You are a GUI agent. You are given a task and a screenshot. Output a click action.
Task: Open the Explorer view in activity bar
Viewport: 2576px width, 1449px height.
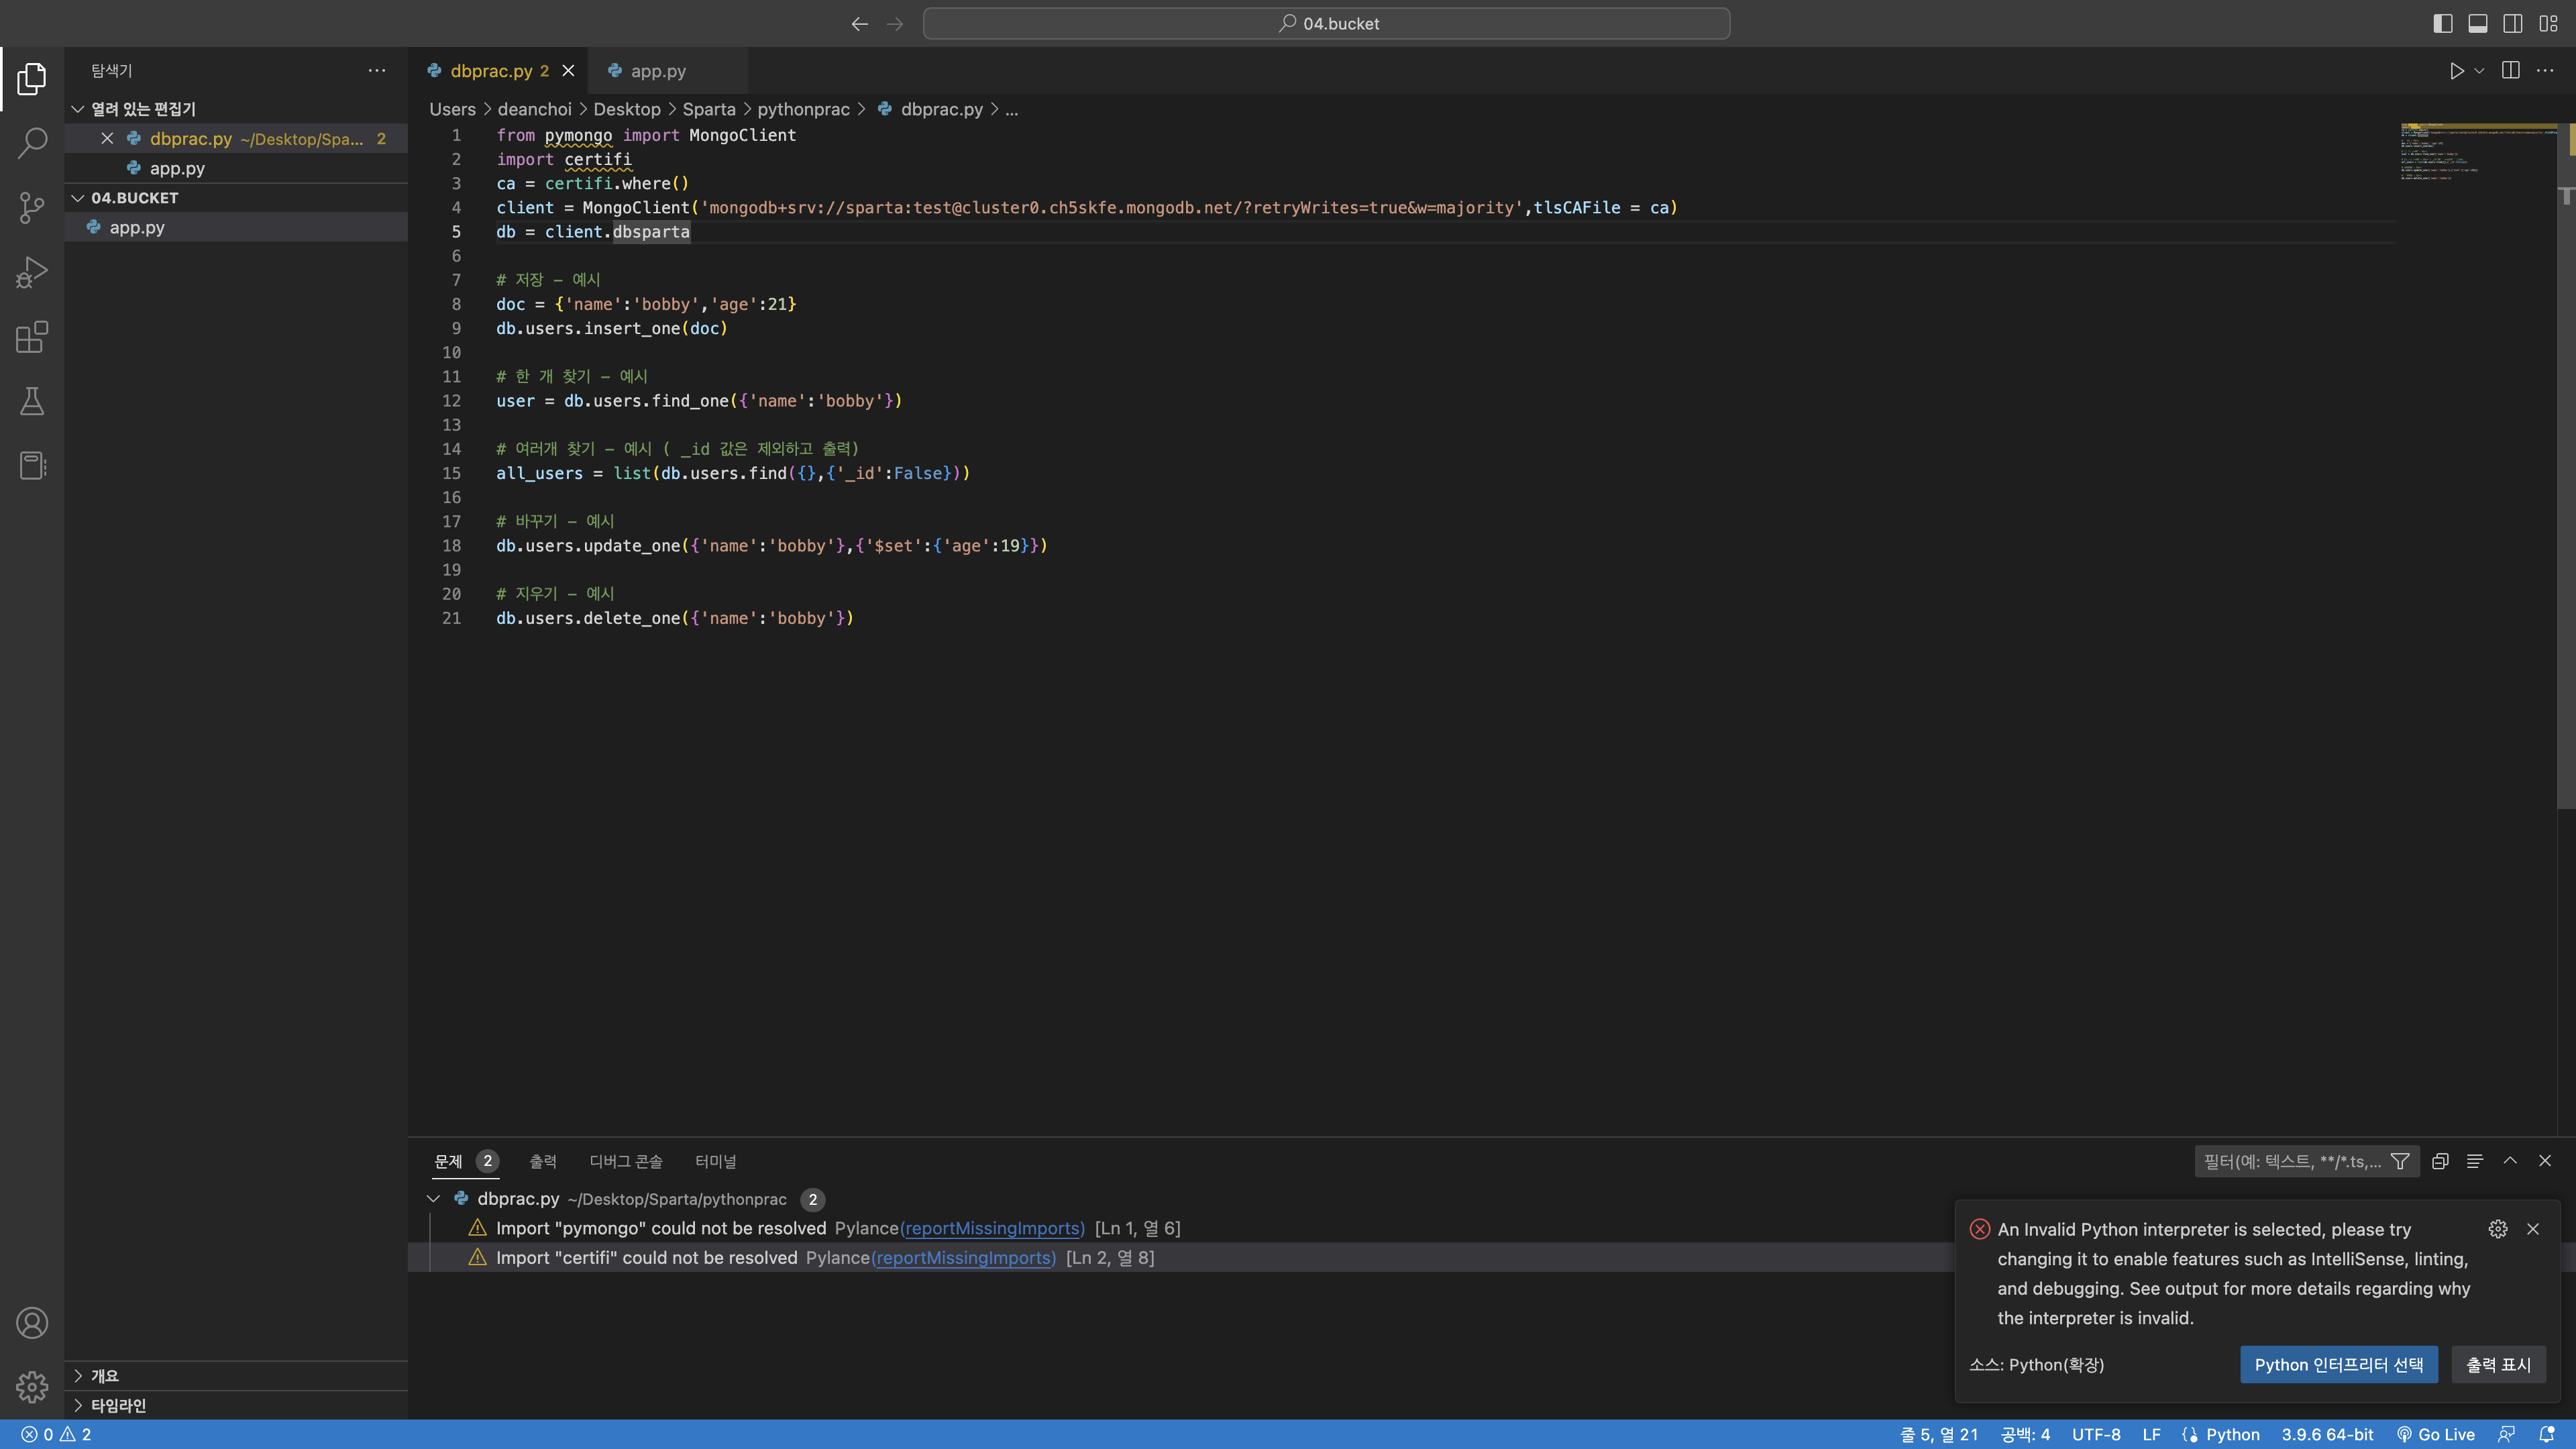pyautogui.click(x=32, y=78)
